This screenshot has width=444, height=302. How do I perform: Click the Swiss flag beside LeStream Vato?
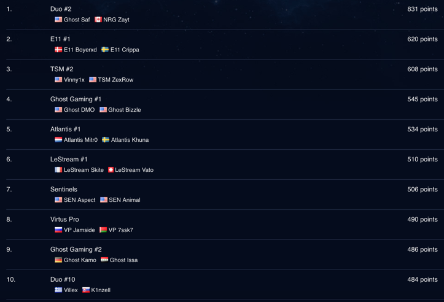[111, 169]
